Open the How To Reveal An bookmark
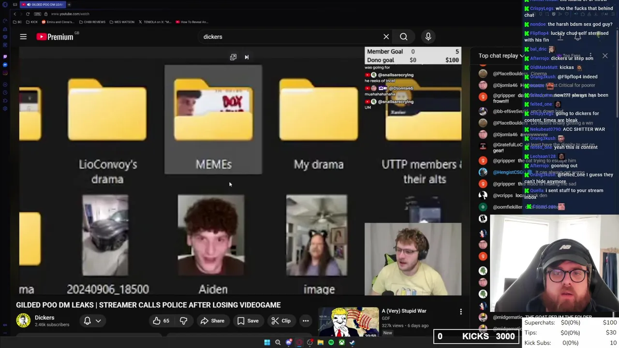The width and height of the screenshot is (619, 348). click(x=192, y=22)
